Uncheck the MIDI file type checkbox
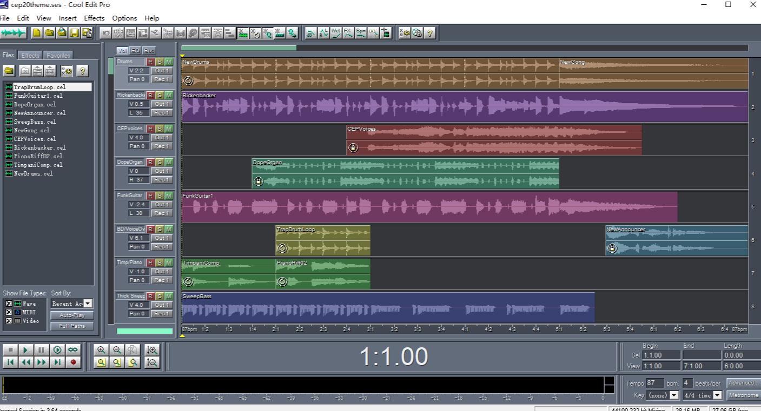Screen dimensions: 761x411 9,312
